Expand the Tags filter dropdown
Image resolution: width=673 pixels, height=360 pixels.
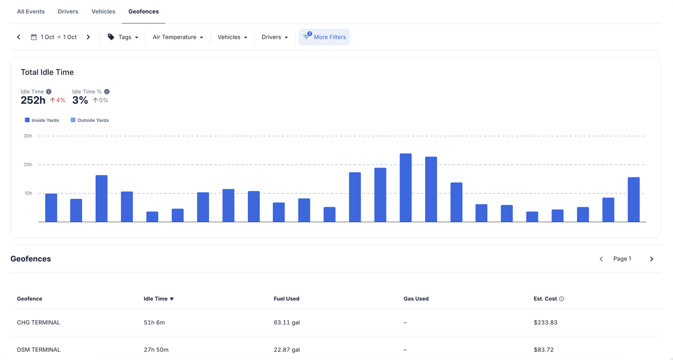[123, 37]
